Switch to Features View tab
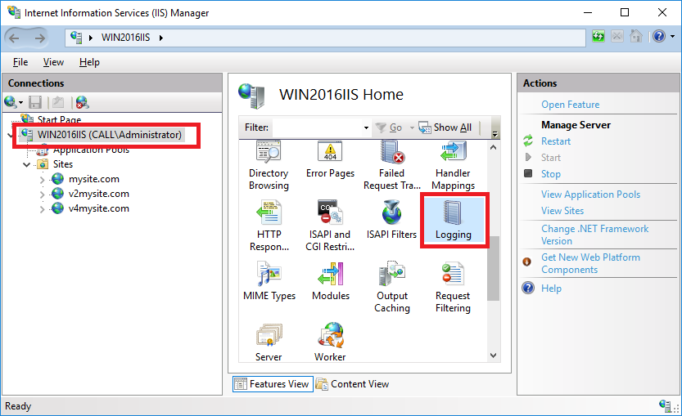Screen dimensions: 682x416 click(273, 384)
